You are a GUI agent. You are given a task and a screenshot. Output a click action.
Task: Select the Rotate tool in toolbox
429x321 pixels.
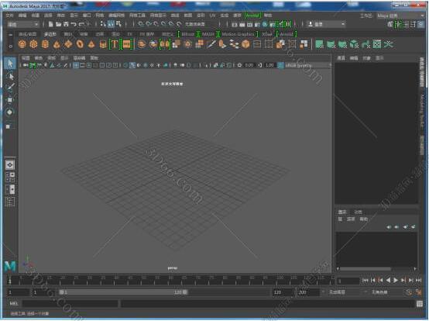(10, 112)
